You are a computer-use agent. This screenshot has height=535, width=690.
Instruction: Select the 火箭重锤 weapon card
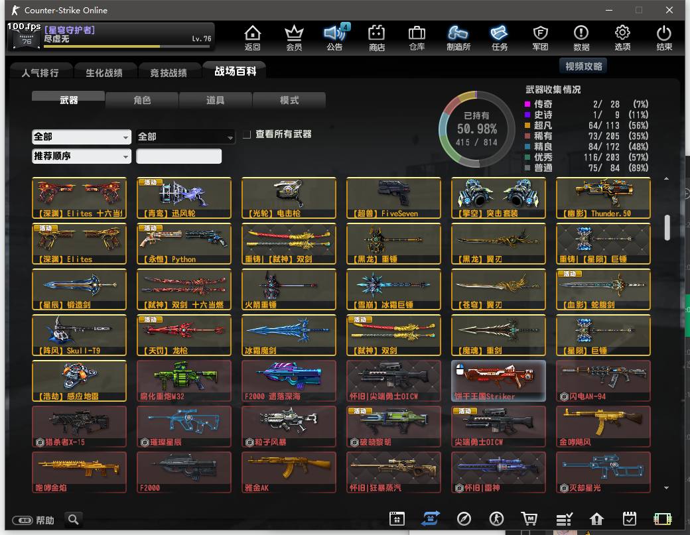tap(289, 289)
